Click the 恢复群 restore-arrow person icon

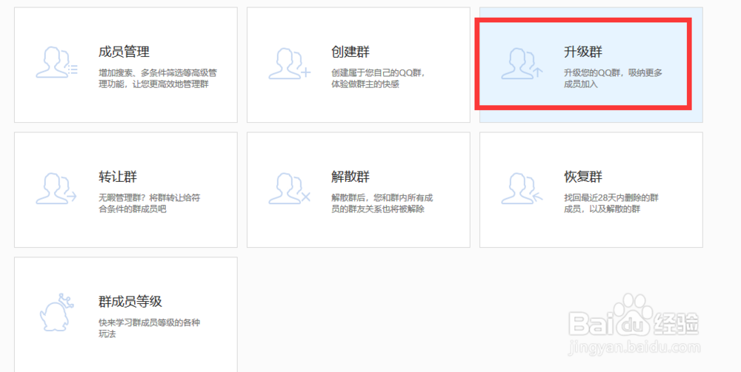pos(522,189)
